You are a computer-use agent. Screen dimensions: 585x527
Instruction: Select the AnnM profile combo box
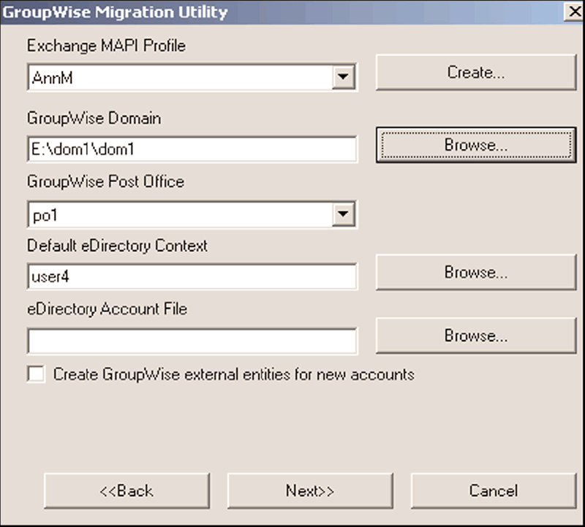192,77
